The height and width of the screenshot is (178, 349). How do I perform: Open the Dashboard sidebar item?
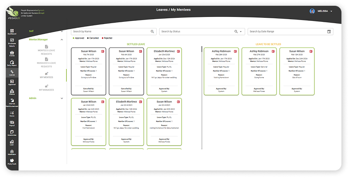pos(12,32)
